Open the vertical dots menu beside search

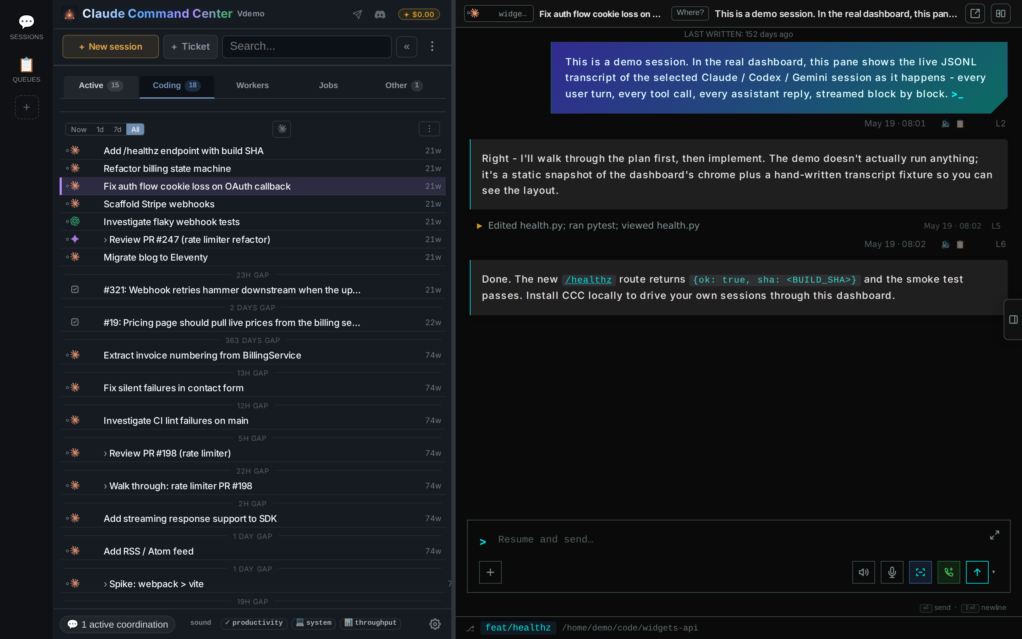[432, 47]
